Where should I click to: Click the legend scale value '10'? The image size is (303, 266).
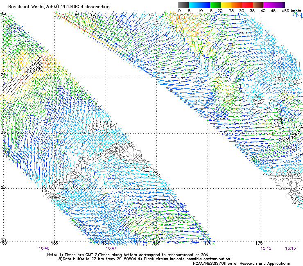[x=200, y=11]
